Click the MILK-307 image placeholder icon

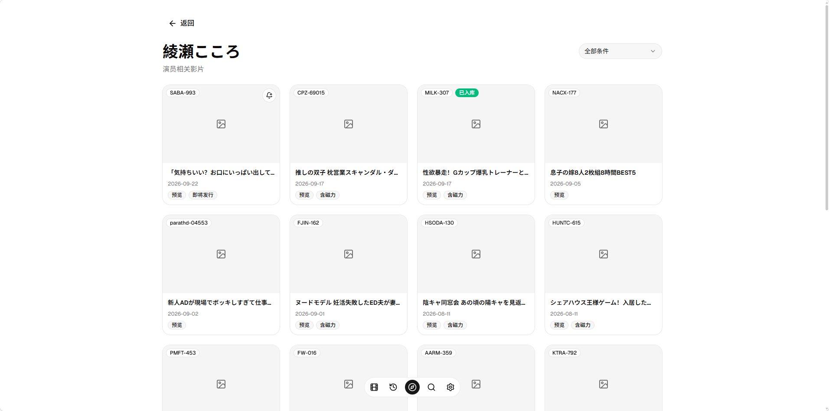tap(476, 124)
